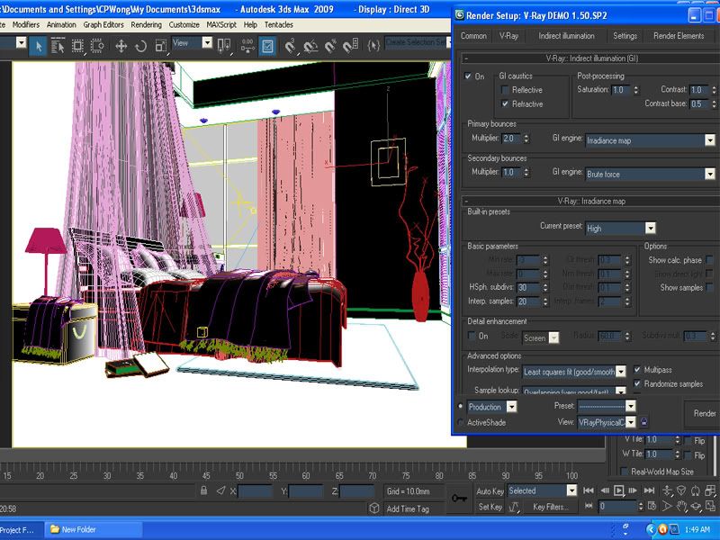This screenshot has width=720, height=540.
Task: Click the Select and Rotate tool
Action: pyautogui.click(x=140, y=45)
